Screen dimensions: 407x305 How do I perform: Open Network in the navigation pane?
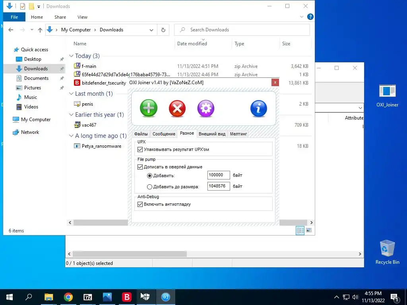30,132
